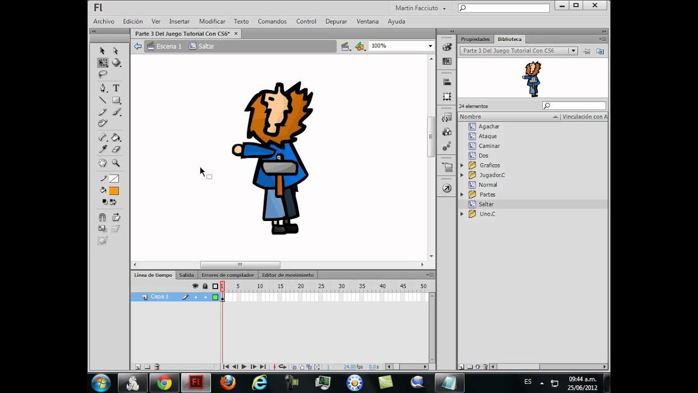Toggle outline color square for Capa 1

coord(215,297)
